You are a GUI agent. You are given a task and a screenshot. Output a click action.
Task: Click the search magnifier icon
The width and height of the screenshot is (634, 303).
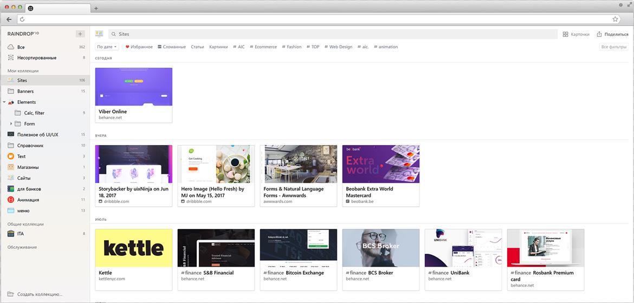pos(114,34)
